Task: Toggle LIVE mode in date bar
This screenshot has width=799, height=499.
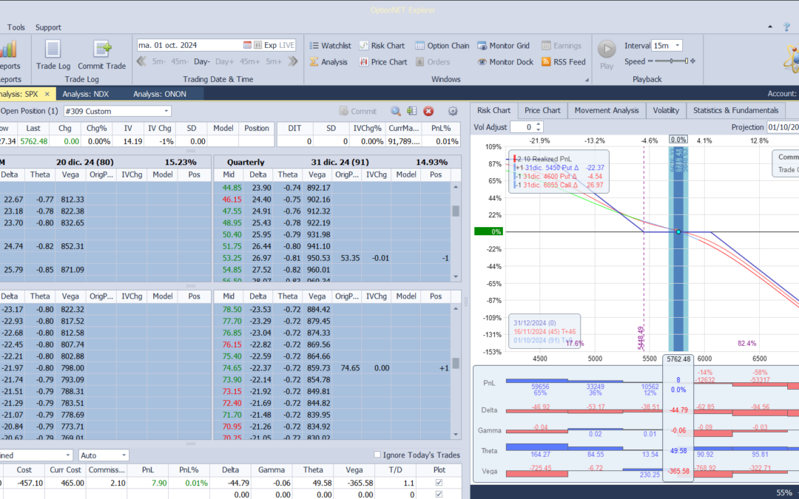Action: click(x=287, y=45)
